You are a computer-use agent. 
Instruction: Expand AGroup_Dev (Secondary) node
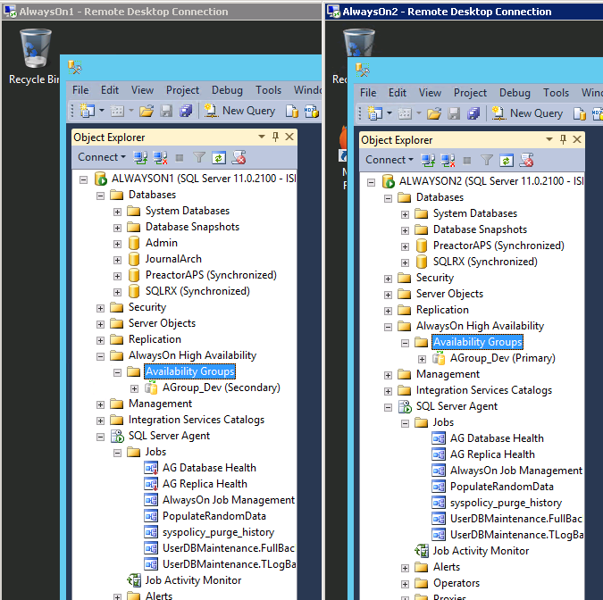coord(134,388)
